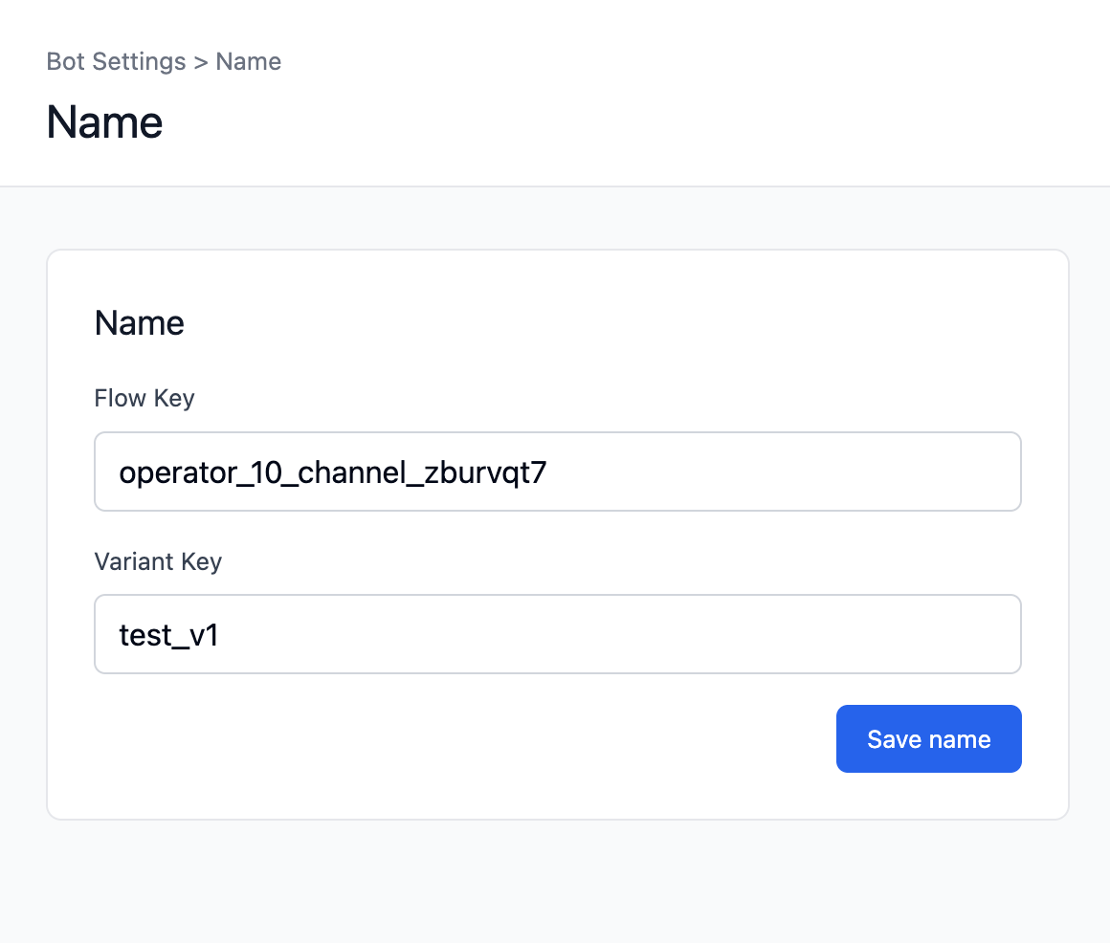Click the large "Name" page title

104,122
